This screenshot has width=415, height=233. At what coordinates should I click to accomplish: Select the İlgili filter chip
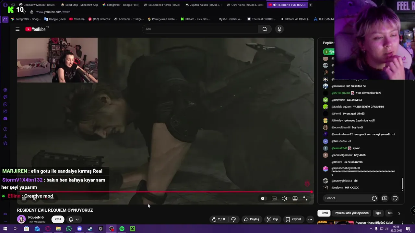[x=378, y=213]
